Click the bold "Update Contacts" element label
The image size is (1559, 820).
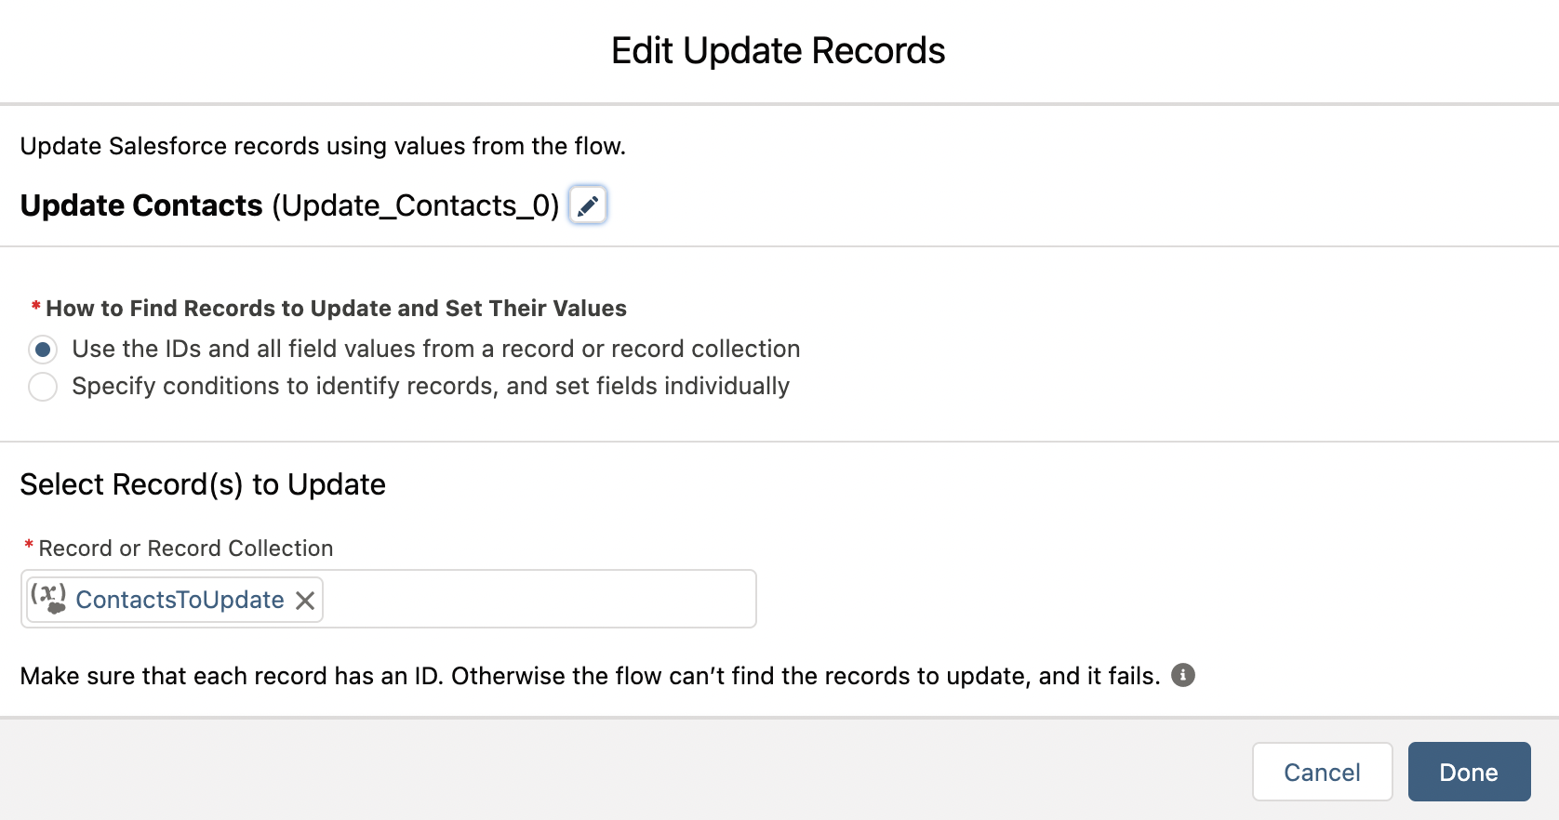coord(141,205)
